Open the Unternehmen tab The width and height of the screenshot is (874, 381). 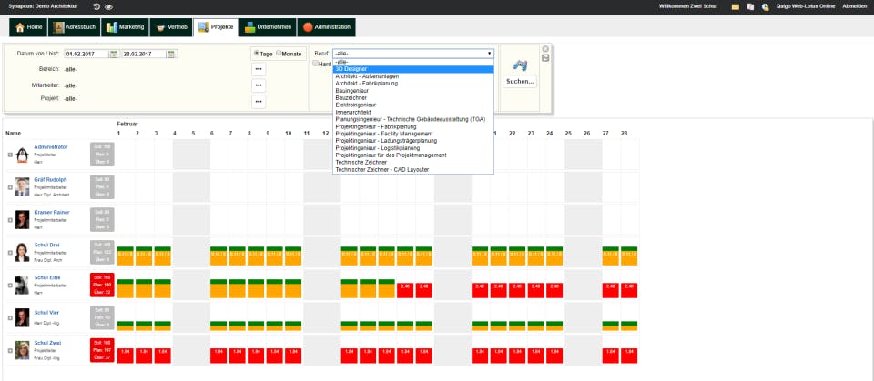point(268,27)
